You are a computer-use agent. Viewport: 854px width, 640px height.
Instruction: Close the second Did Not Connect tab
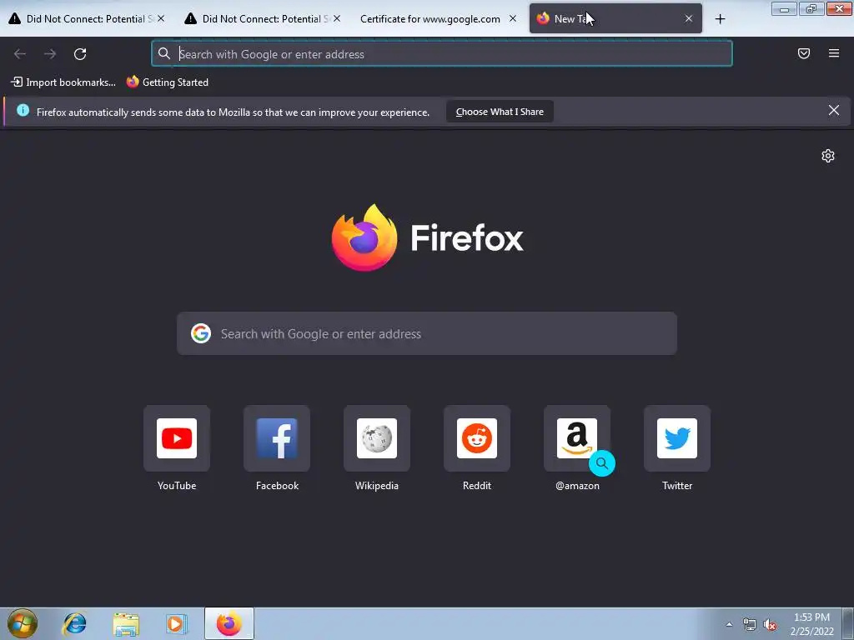[337, 18]
